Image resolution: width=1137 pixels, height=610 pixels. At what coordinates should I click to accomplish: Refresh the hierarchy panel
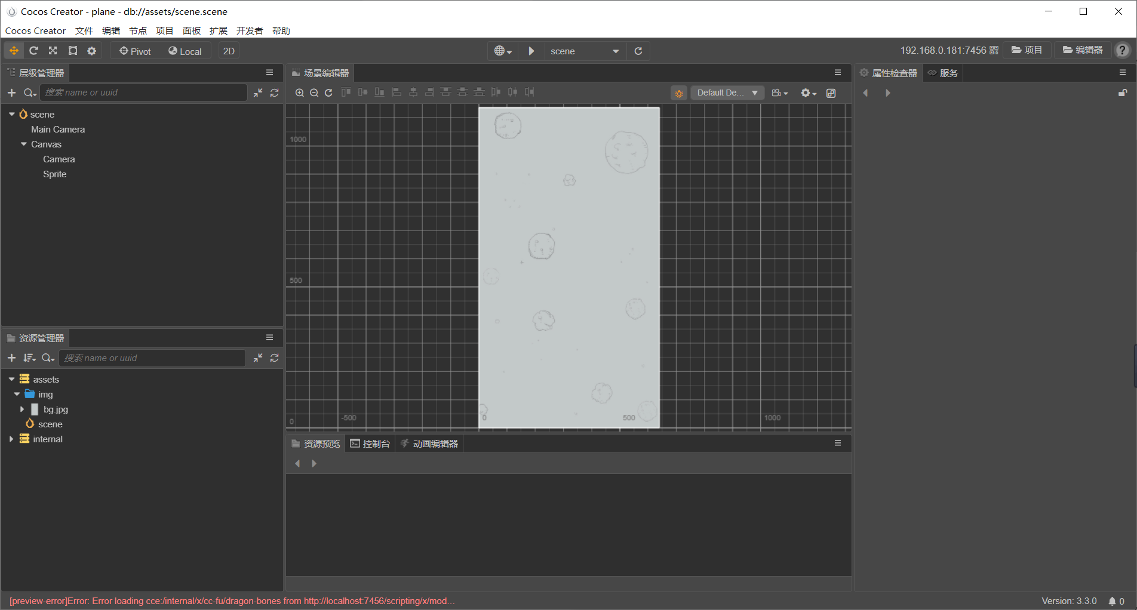pos(275,93)
